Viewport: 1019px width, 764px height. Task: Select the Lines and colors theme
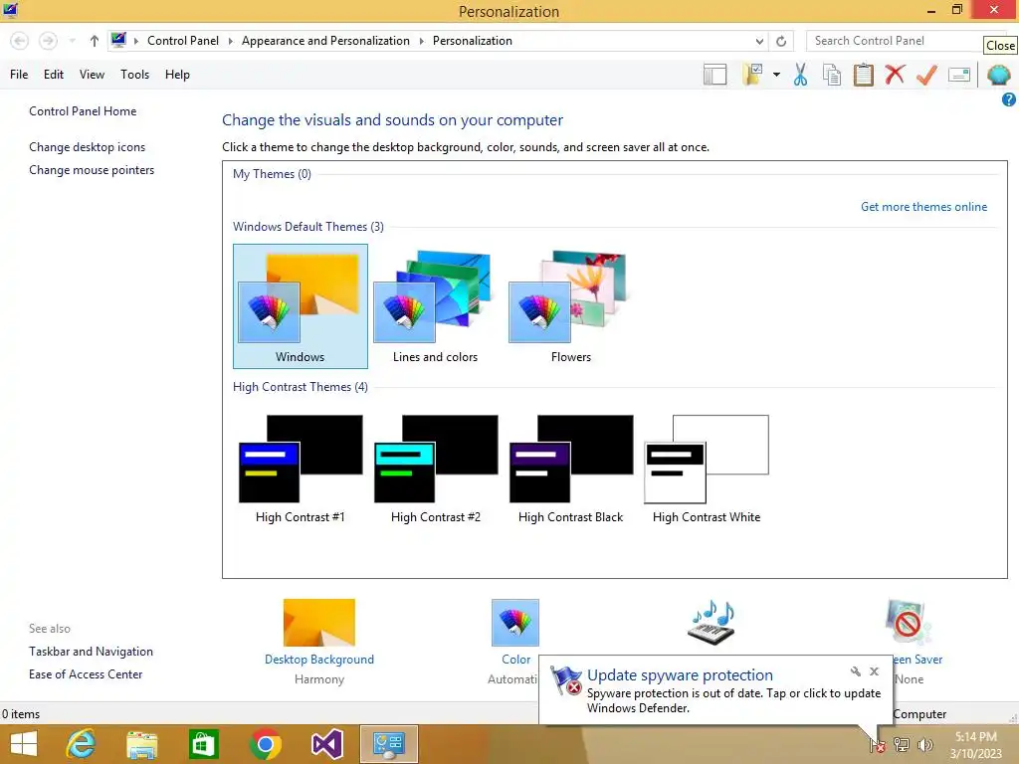[x=435, y=306]
